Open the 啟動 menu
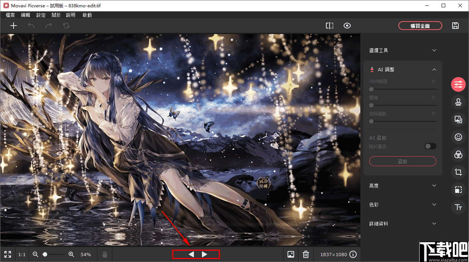Viewport: 469px width, 262px height. (x=87, y=15)
